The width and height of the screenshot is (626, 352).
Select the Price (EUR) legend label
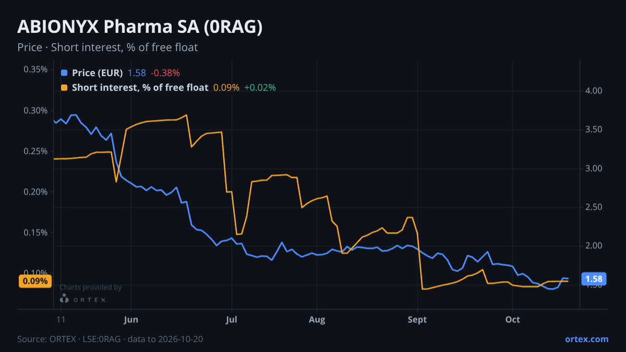click(98, 73)
